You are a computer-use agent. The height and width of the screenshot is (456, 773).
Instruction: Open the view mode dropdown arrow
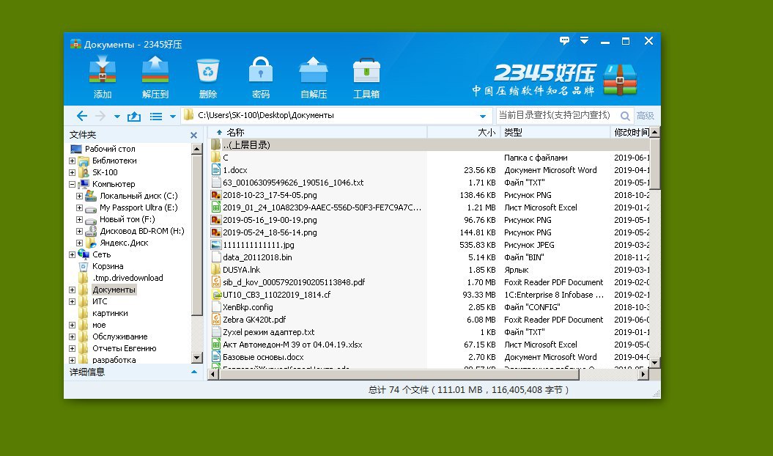pyautogui.click(x=172, y=117)
